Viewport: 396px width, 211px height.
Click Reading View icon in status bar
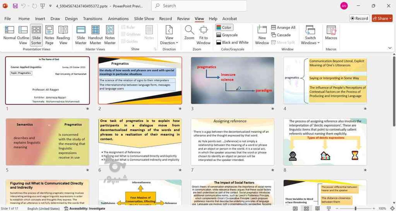point(318,208)
